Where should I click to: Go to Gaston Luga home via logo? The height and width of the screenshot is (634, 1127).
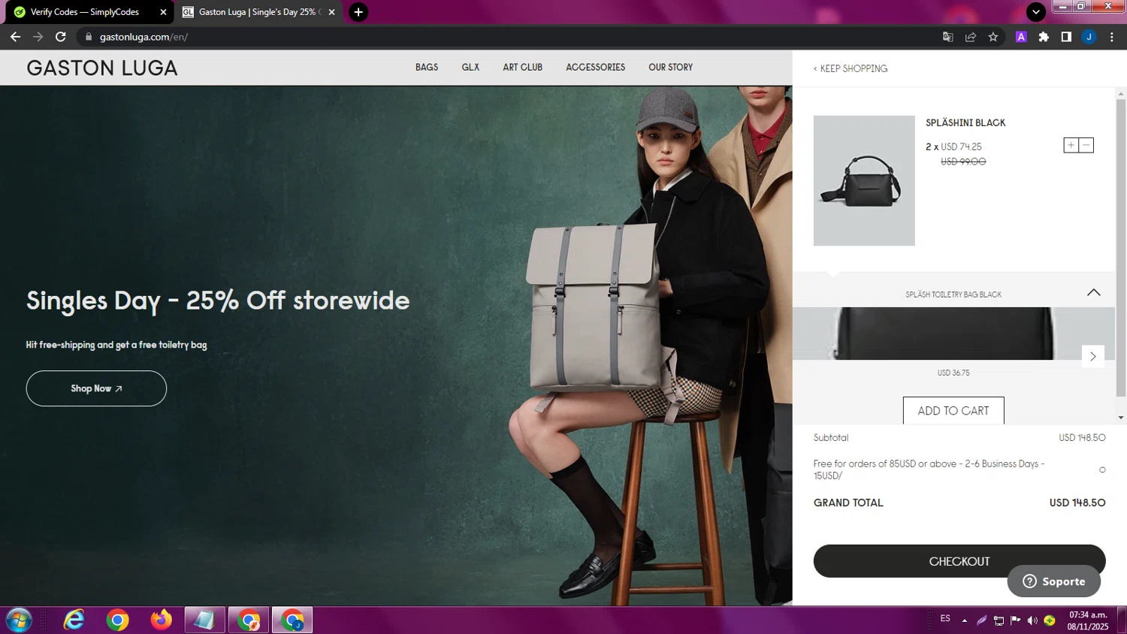click(x=102, y=68)
